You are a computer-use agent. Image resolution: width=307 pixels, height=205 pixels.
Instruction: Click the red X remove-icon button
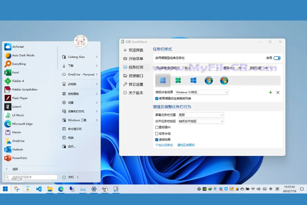click(x=278, y=92)
